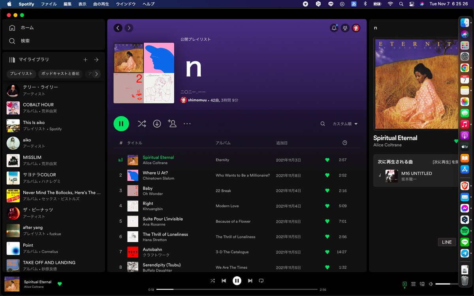Viewport: 474px width, 296px height.
Task: Select the ポッドキャストと番組 filter chip
Action: click(x=60, y=74)
